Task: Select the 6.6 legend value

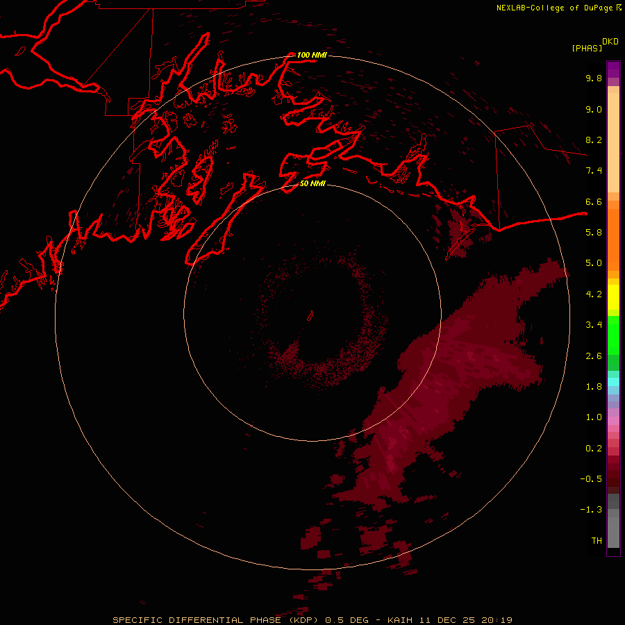Action: [x=594, y=201]
